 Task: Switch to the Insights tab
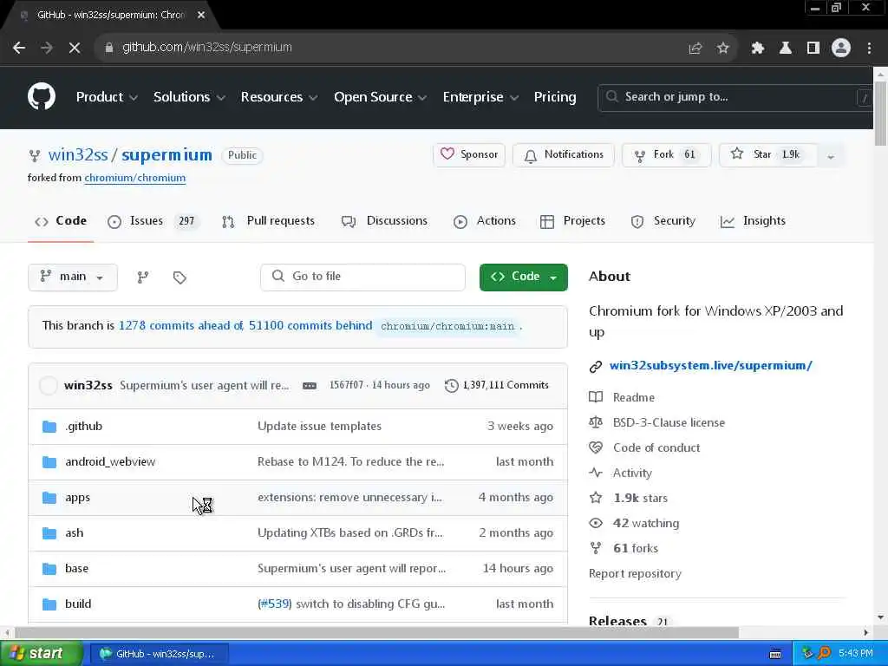(x=753, y=221)
